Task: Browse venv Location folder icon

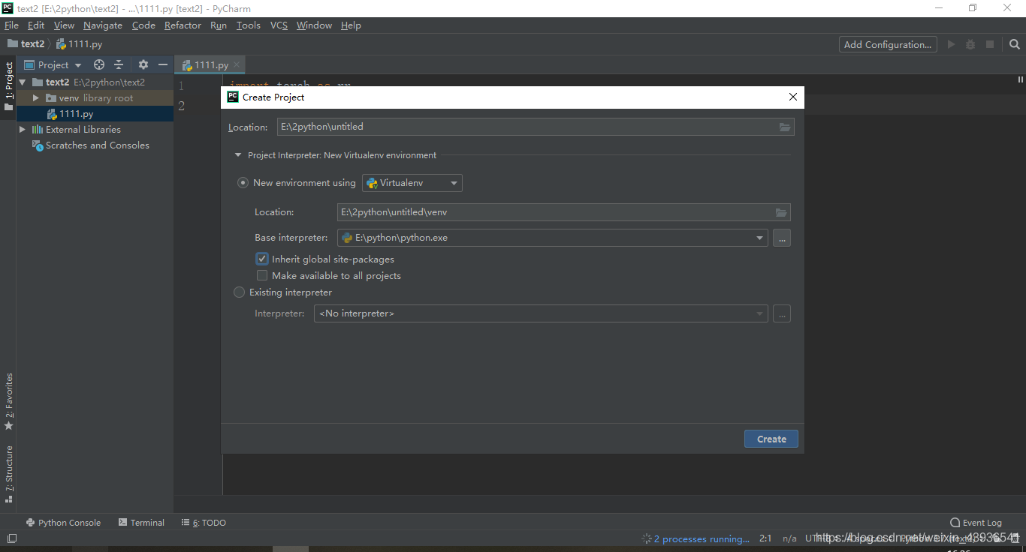Action: 781,212
